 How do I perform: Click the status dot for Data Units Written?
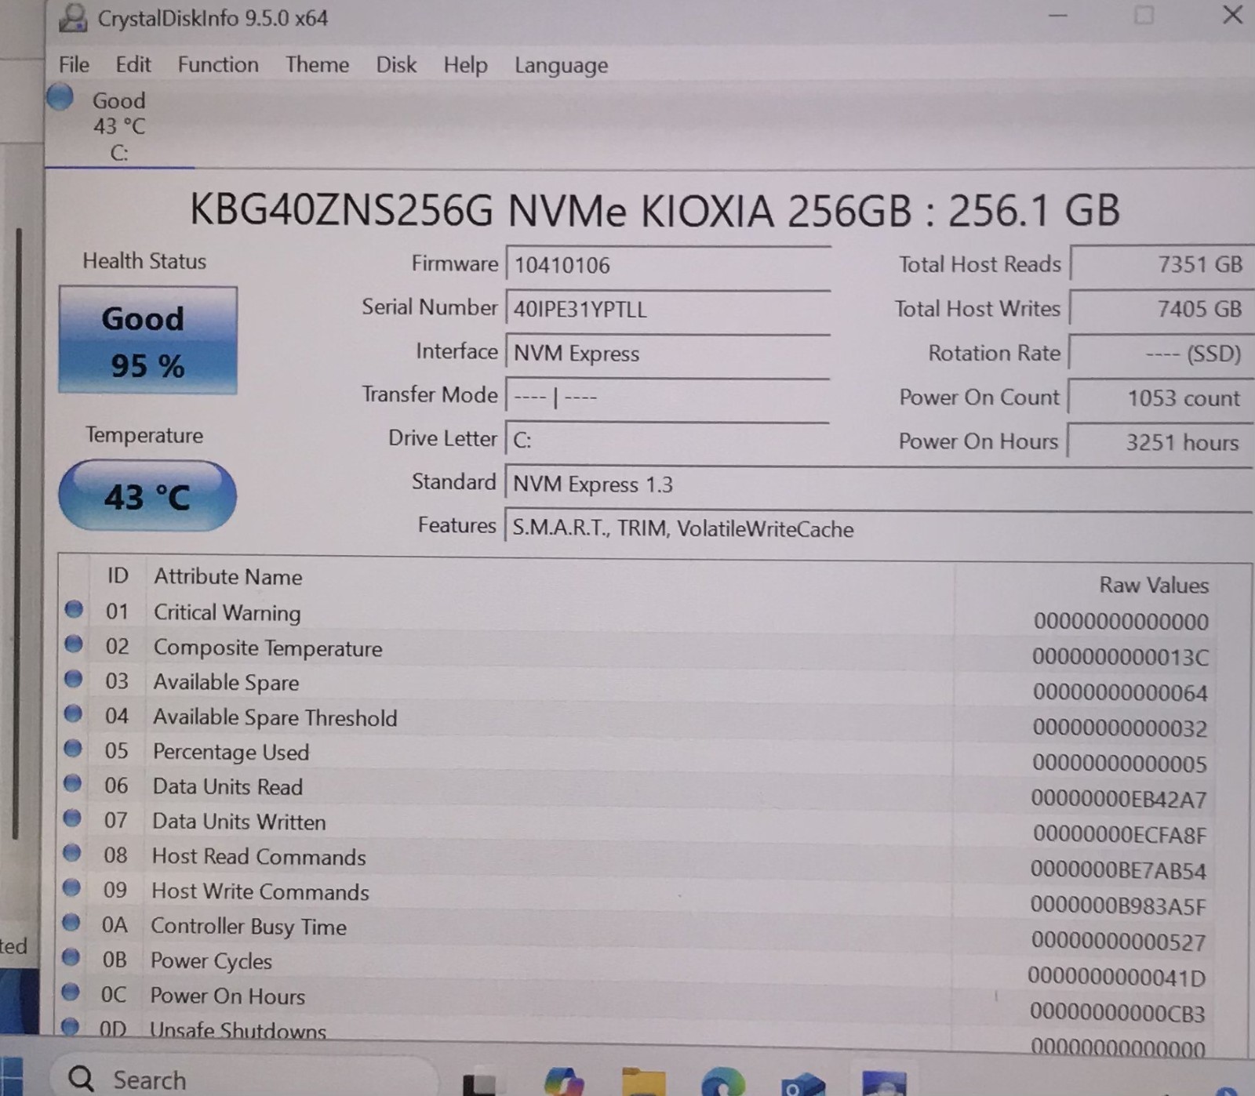point(72,818)
